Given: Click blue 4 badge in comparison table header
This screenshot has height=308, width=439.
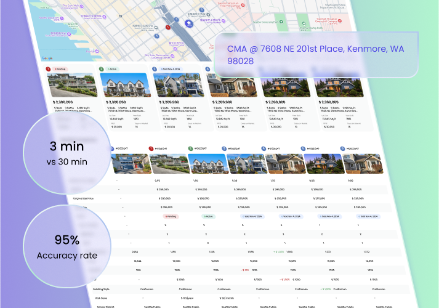Looking at the screenshot, I should point(264,148).
